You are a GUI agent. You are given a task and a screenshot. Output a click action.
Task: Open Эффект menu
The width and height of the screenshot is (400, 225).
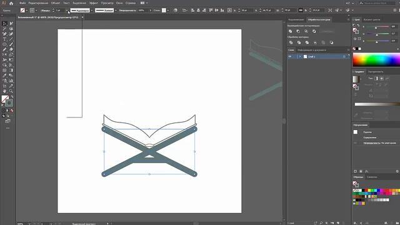(x=93, y=3)
